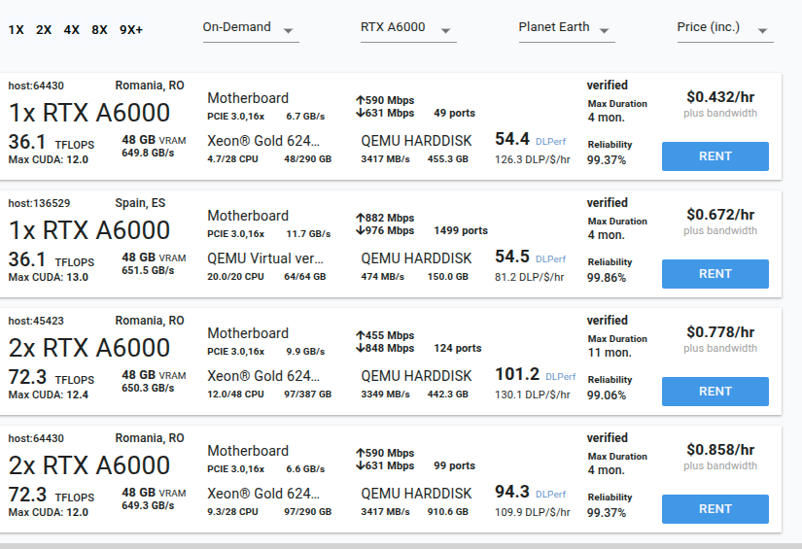The image size is (802, 549).
Task: Rent the $0.432/hr Romania instance
Action: [x=715, y=155]
